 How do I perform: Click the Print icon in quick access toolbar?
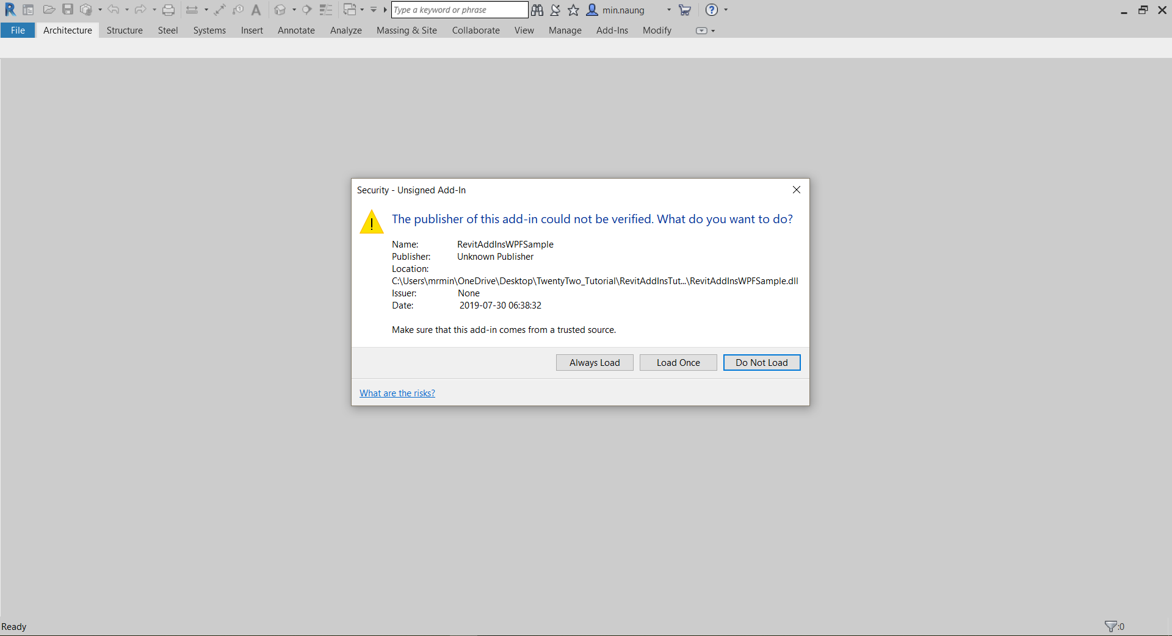click(x=168, y=10)
